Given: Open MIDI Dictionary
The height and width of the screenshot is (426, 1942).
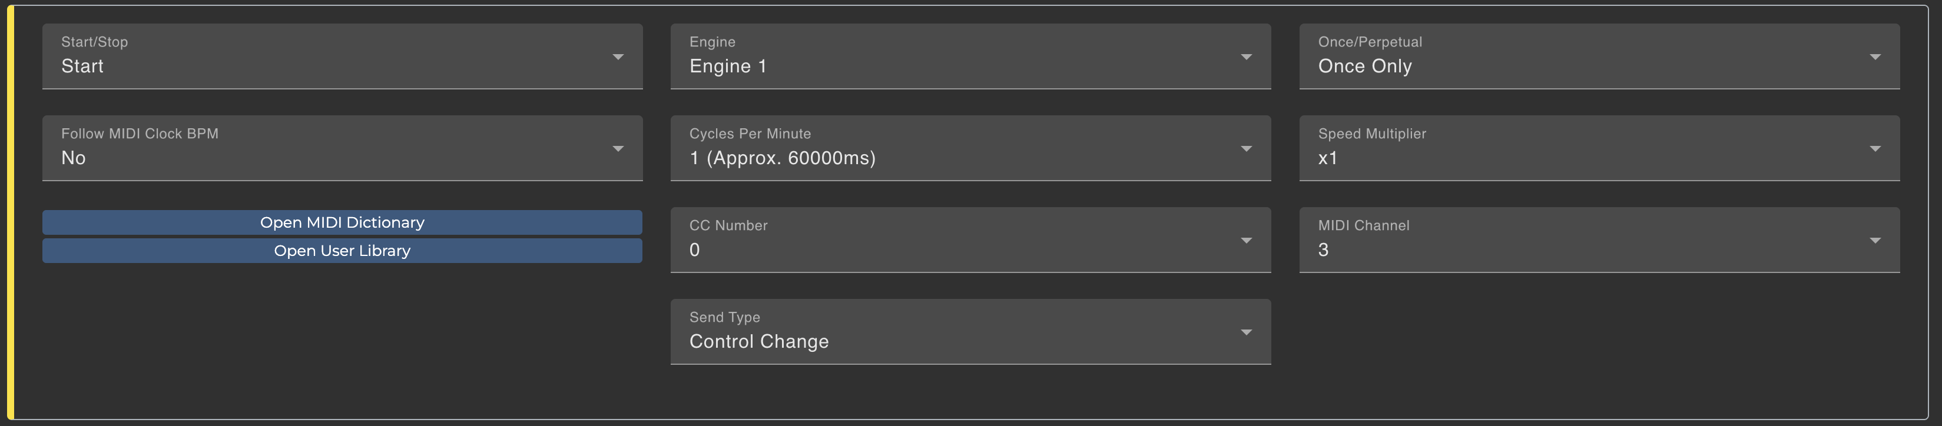Looking at the screenshot, I should tap(342, 223).
